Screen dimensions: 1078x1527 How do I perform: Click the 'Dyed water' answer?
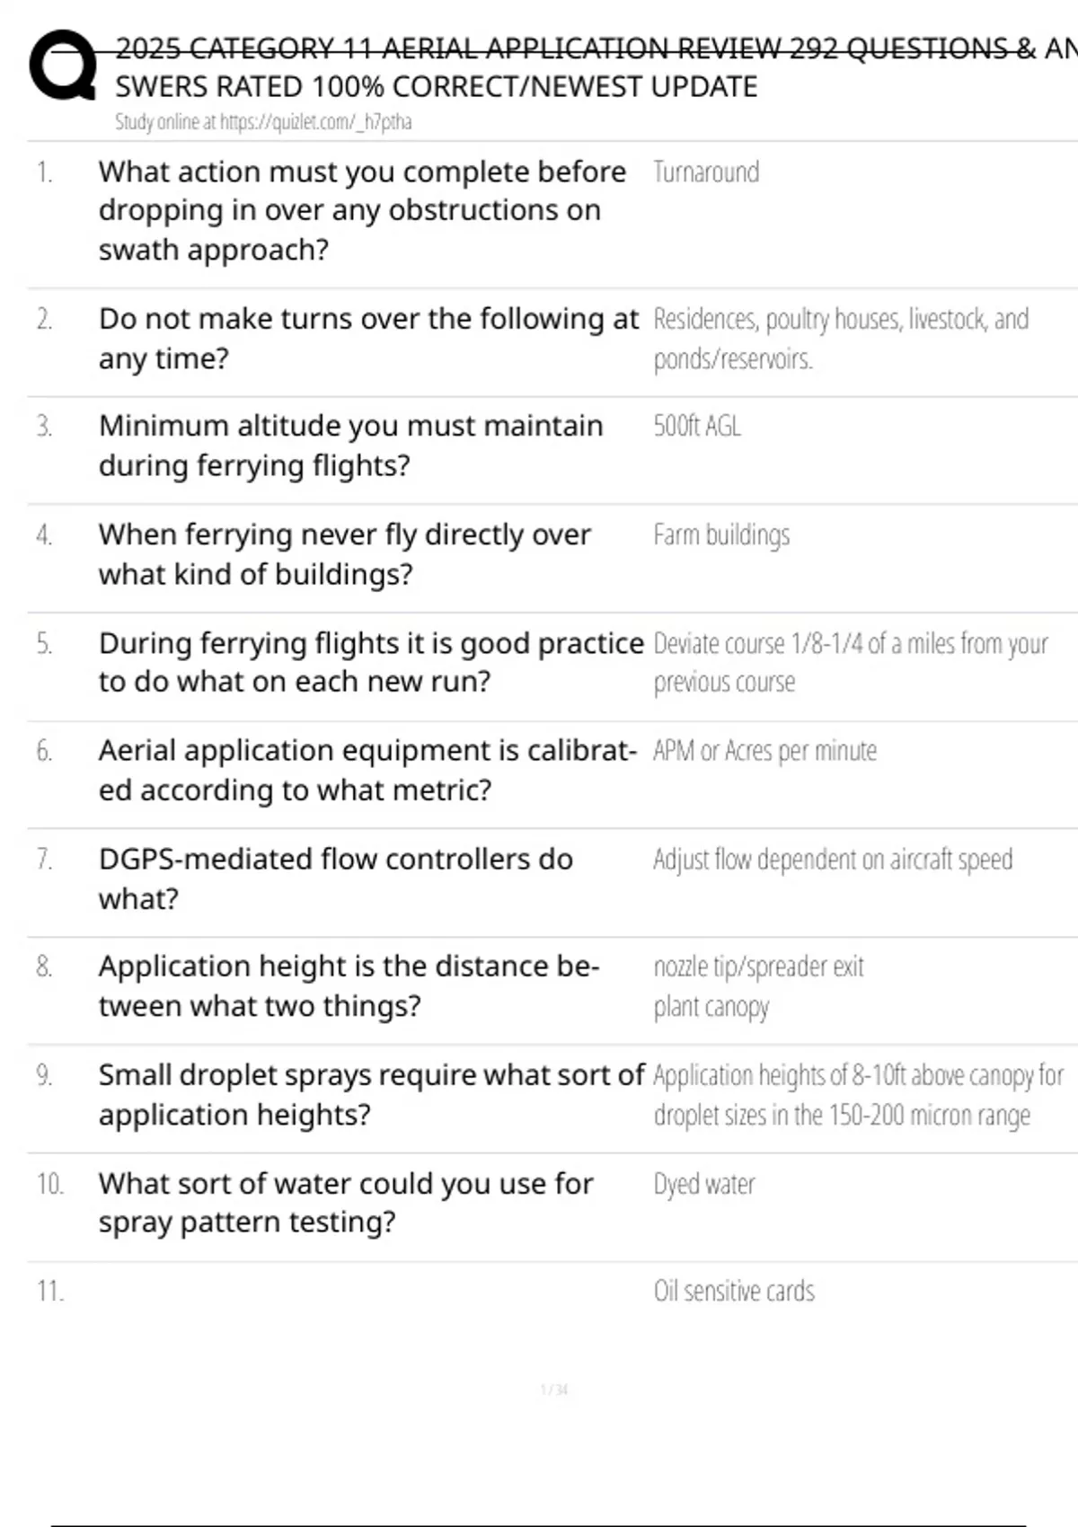(704, 1184)
